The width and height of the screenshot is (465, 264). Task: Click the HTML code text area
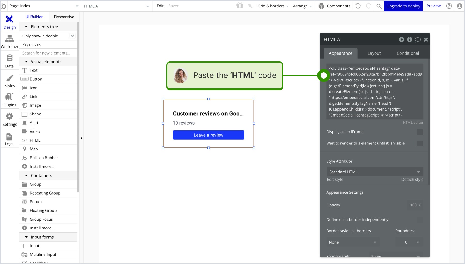[375, 91]
